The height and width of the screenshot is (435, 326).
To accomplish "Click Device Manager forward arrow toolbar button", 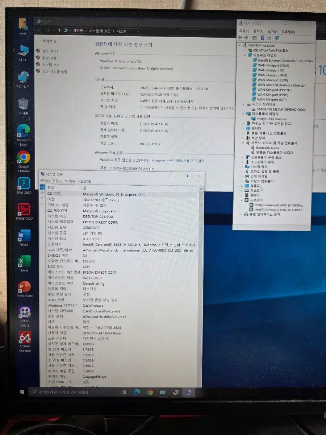I will pyautogui.click(x=247, y=37).
